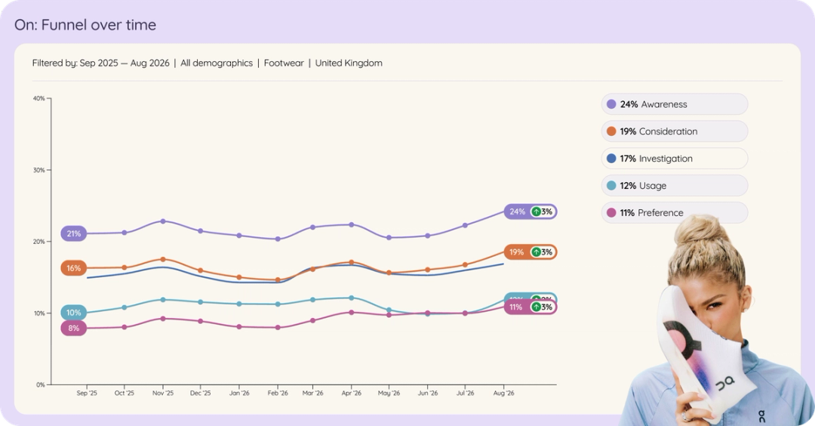Click the Dec '25 axis label
Viewport: 815px width, 426px height.
pos(201,394)
